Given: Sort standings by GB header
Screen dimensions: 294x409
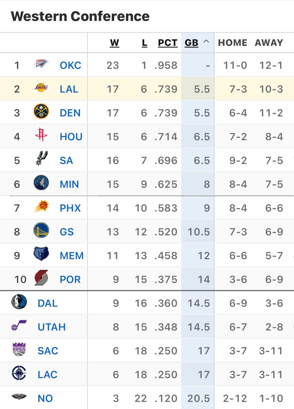Looking at the screenshot, I should tap(191, 43).
